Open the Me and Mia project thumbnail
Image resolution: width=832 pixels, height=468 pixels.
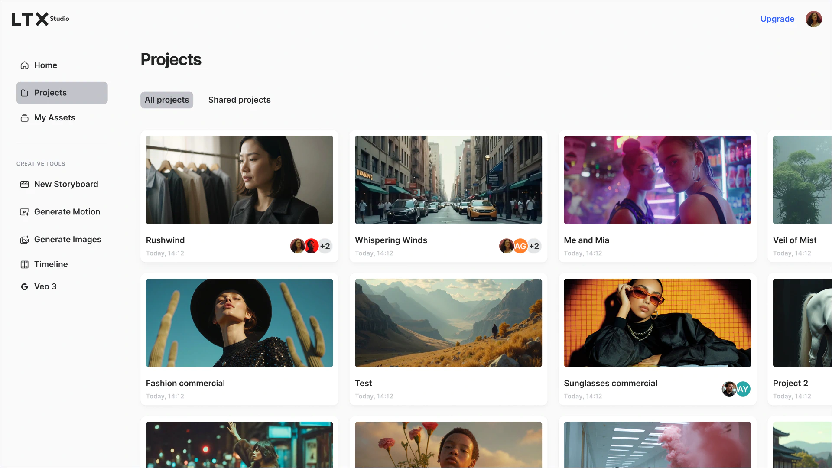coord(657,180)
